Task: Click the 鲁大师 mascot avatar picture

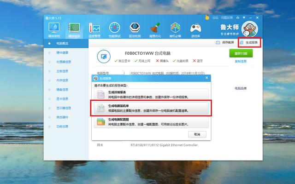Action: pyautogui.click(x=250, y=29)
